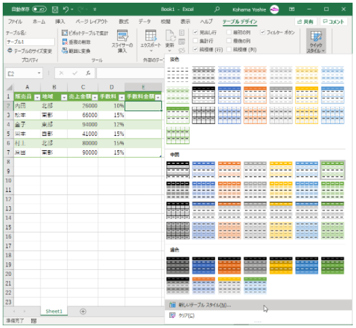The width and height of the screenshot is (356, 328).
Task: Uncheck the header row (見出し行) checkbox
Action: [x=195, y=32]
